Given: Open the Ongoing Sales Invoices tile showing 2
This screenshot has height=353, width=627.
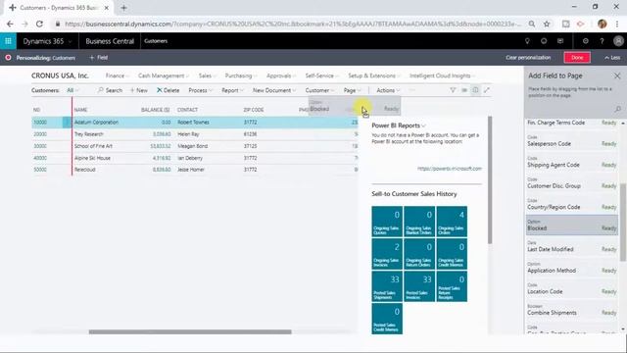Looking at the screenshot, I should [387, 254].
